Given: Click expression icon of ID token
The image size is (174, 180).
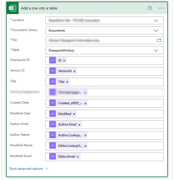Looking at the screenshot, I should [x=53, y=60].
